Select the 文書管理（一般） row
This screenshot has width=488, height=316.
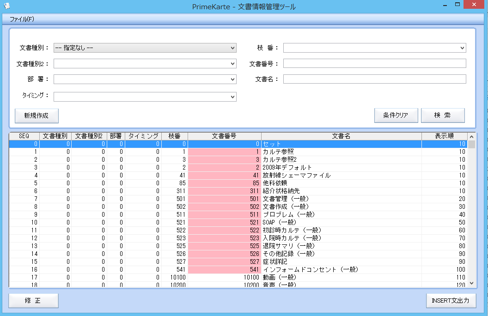(x=238, y=199)
